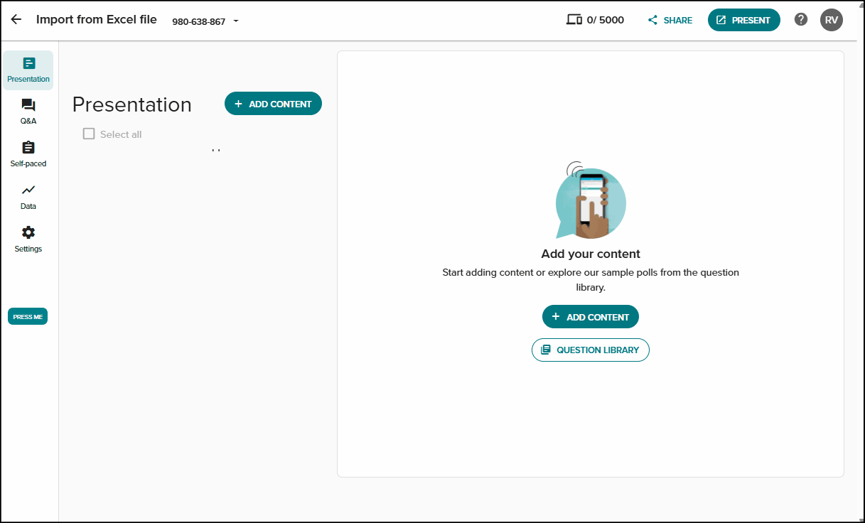
Task: View the Data chart line icon
Action: click(28, 190)
